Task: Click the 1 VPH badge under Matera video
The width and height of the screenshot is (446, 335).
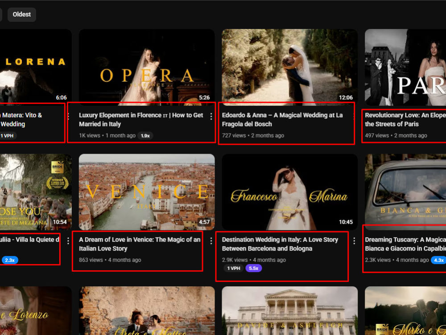Action: point(8,136)
